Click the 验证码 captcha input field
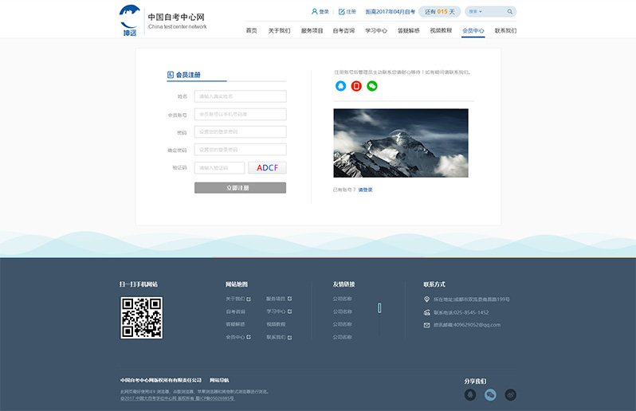Viewport: 636px width, 411px height. (219, 168)
